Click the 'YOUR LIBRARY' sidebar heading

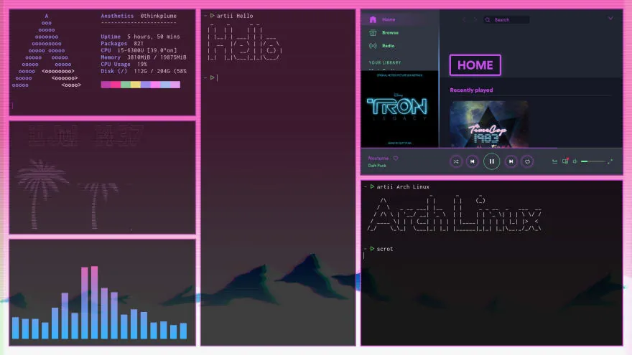point(384,63)
